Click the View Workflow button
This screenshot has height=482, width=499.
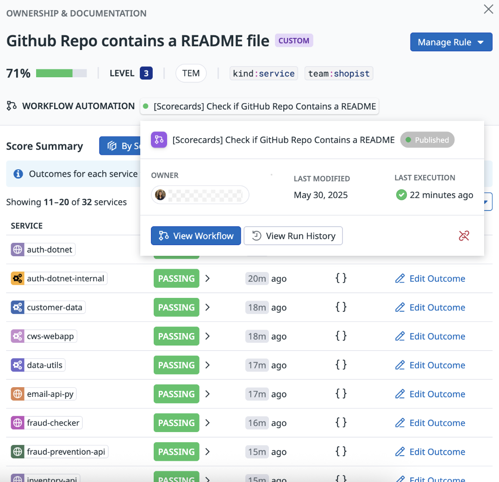196,236
